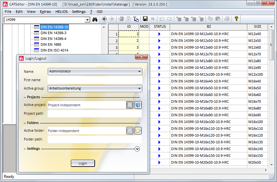Click the First name input field
The width and height of the screenshot is (277, 182).
point(95,80)
